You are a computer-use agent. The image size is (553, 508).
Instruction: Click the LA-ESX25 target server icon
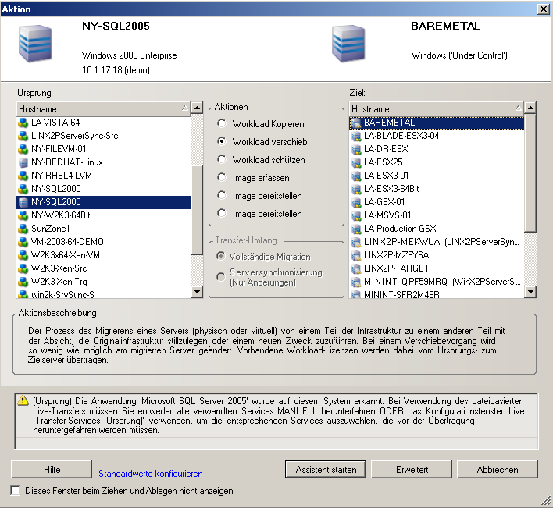tap(356, 162)
